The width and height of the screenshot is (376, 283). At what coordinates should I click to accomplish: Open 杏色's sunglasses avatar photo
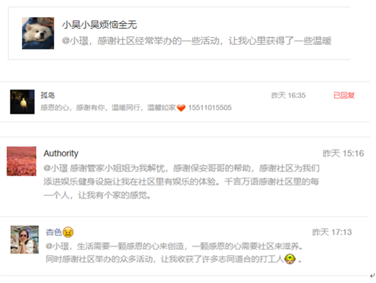tap(24, 239)
